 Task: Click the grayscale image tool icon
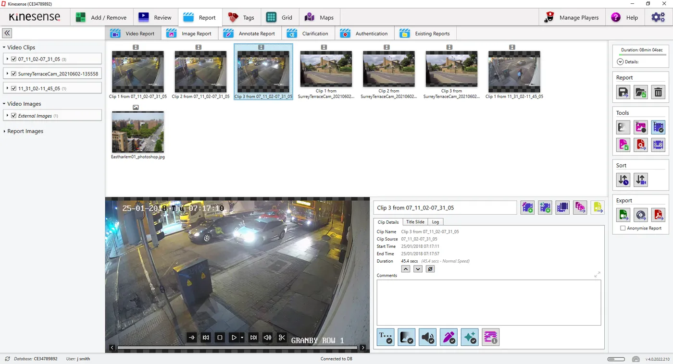[x=623, y=127]
